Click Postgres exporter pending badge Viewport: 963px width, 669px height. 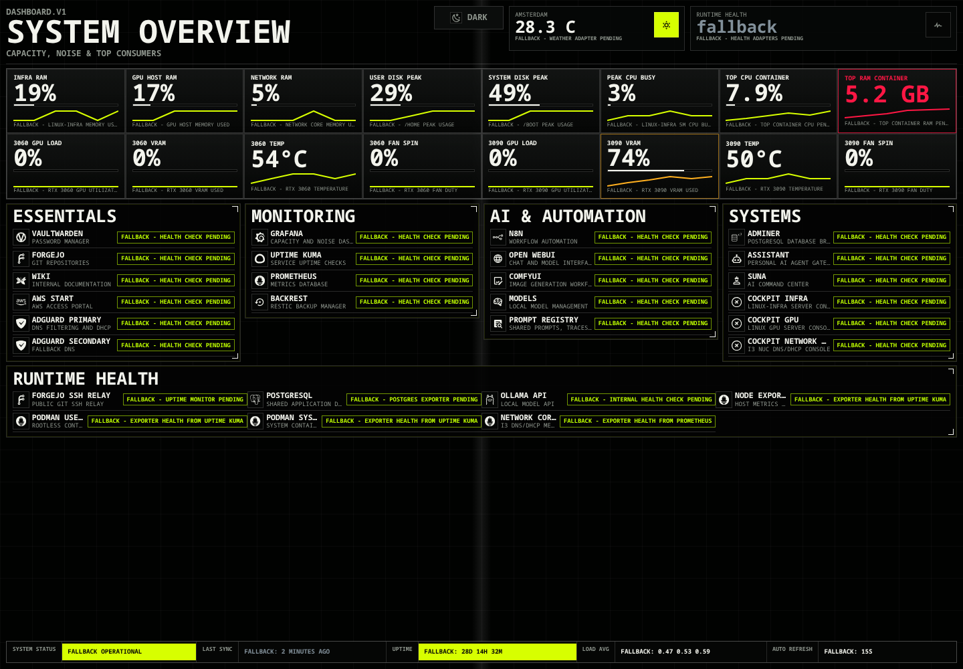click(414, 399)
